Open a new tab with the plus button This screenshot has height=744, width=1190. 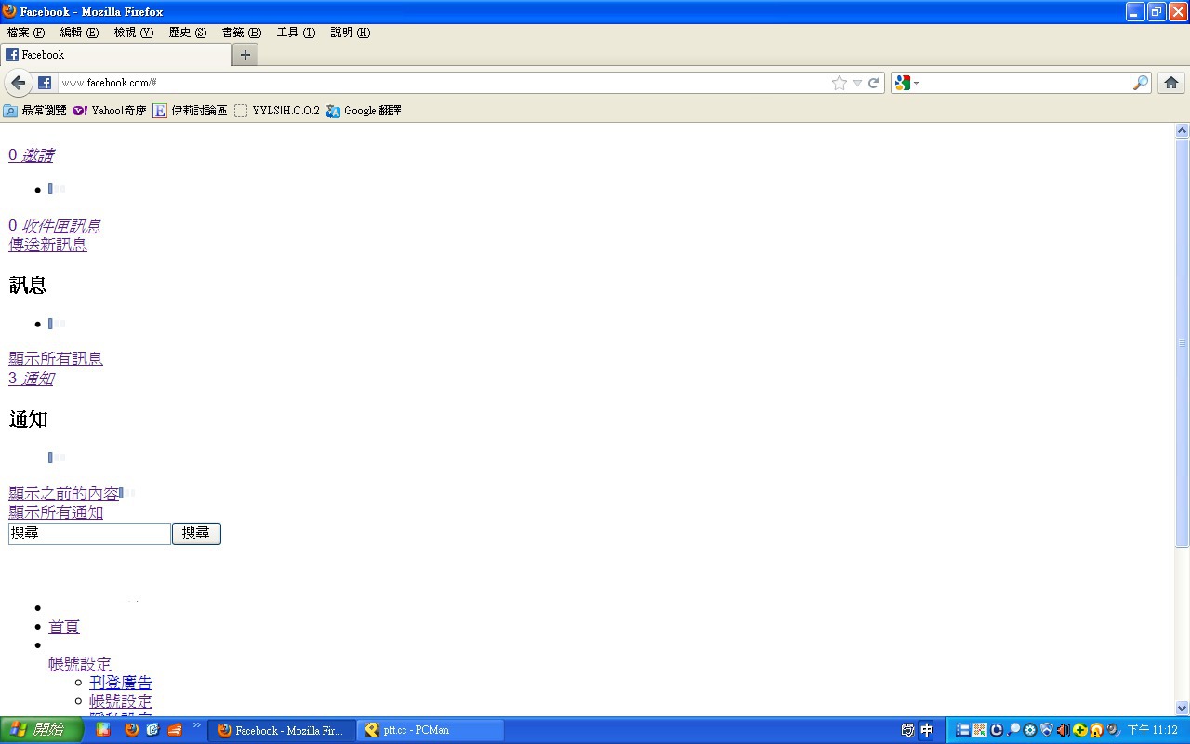click(245, 55)
